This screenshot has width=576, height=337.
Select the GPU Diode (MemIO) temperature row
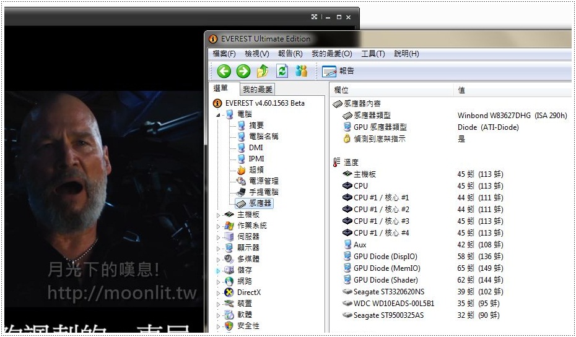(x=386, y=268)
